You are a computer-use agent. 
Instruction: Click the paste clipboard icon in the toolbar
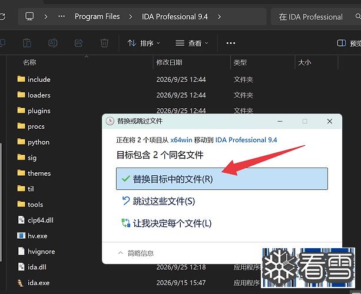pos(27,43)
